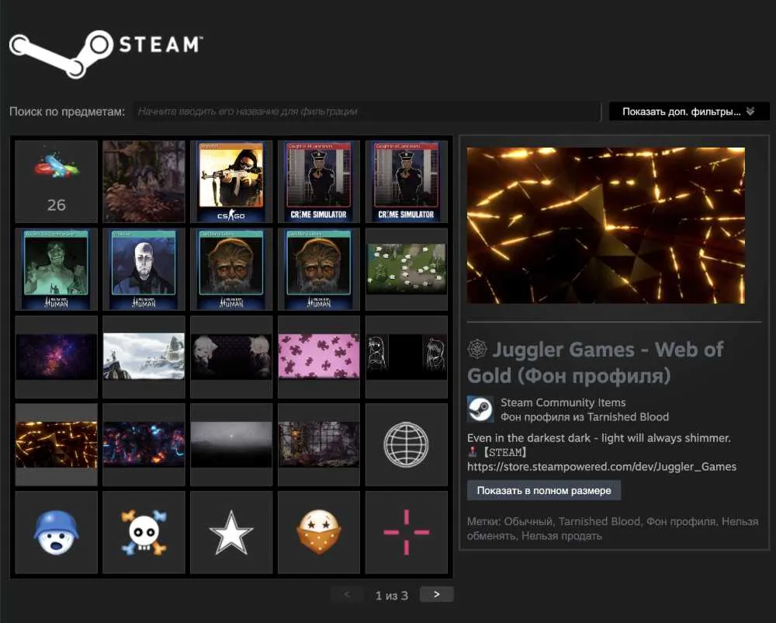Select the CS:GO trading card
The width and height of the screenshot is (776, 623).
coord(231,181)
